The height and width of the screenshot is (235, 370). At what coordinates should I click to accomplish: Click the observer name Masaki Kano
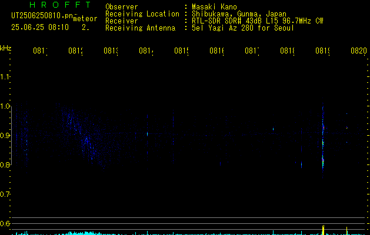click(214, 7)
